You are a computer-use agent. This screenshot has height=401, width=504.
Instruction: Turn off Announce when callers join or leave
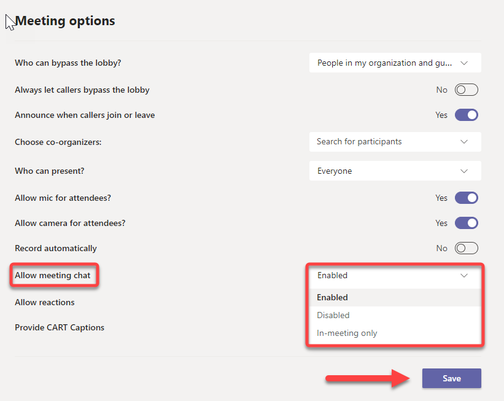pos(466,115)
